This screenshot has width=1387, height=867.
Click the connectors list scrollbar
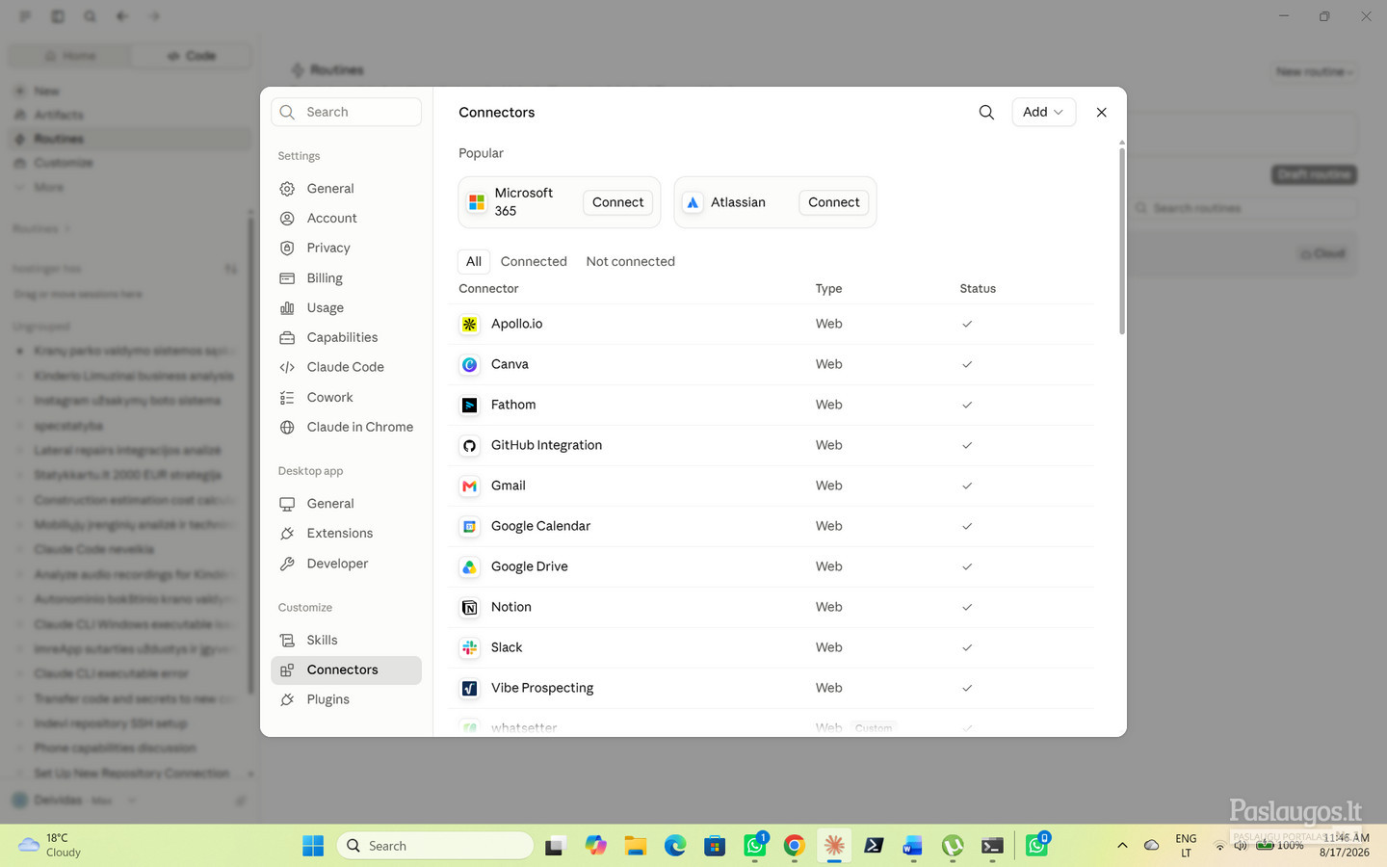[x=1121, y=240]
